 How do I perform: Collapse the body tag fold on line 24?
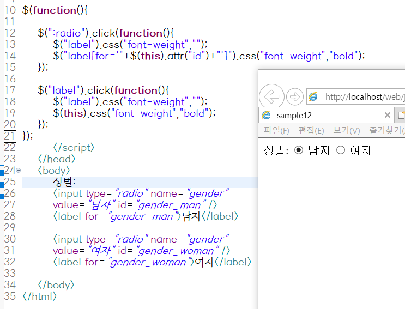click(x=19, y=171)
